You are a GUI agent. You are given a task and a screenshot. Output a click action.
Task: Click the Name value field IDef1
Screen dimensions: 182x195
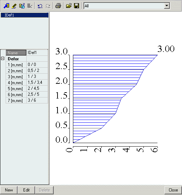coord(37,53)
